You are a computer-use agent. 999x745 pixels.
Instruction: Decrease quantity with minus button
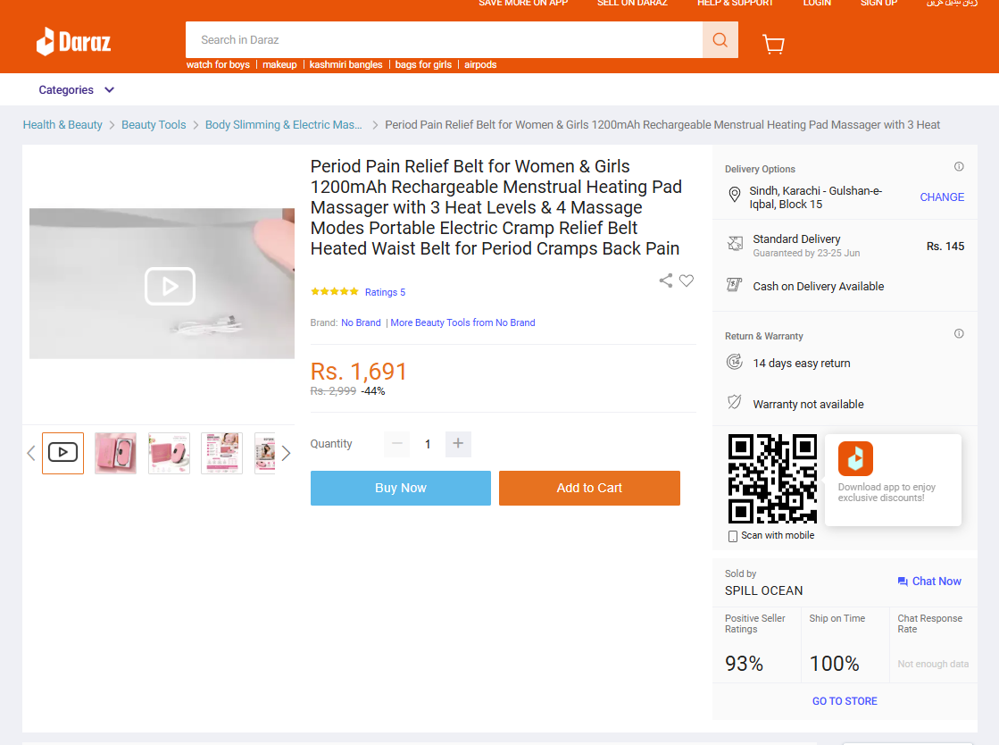(397, 444)
